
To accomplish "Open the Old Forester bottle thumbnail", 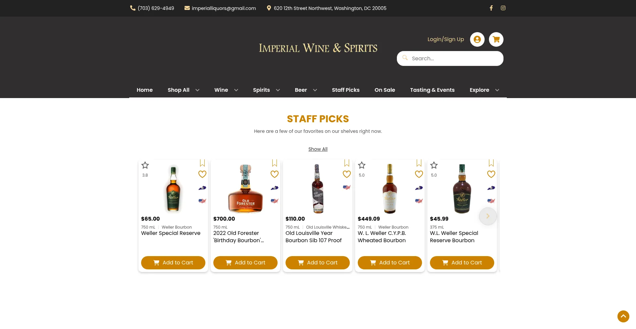I will (245, 188).
